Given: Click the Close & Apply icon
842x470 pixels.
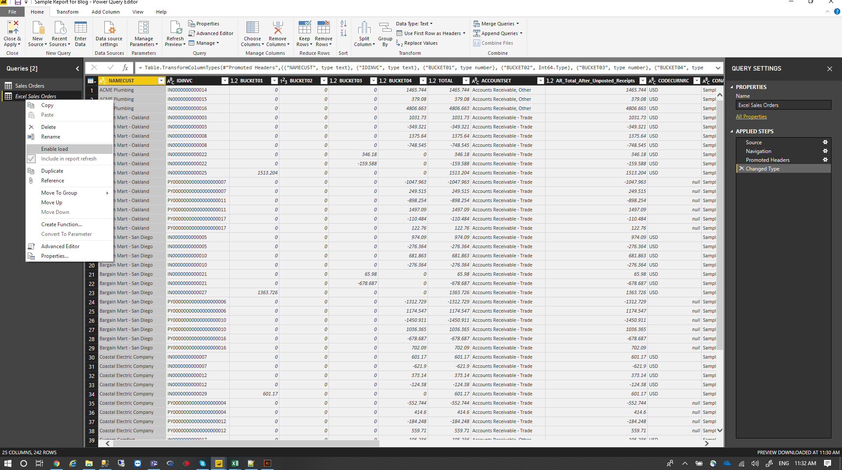Looking at the screenshot, I should pyautogui.click(x=12, y=28).
